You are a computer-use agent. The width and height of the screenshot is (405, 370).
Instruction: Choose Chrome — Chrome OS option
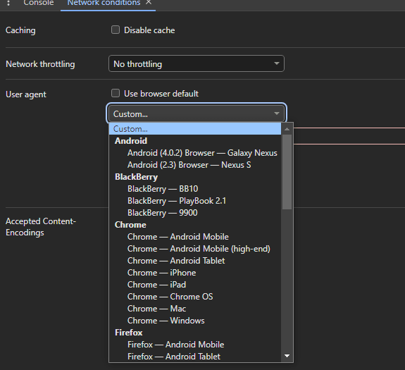tap(195, 297)
